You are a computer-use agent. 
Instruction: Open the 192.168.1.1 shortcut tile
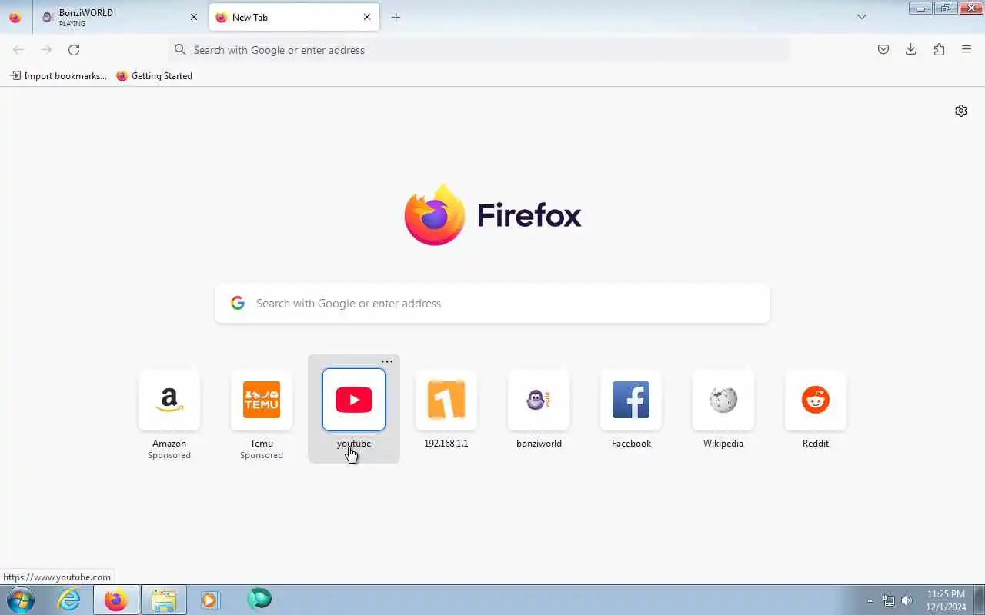446,400
